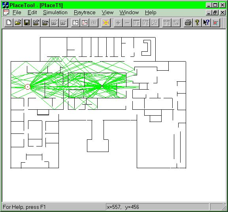Click the floor plan with dots icon
Screen dimensions: 228x212
click(x=75, y=23)
